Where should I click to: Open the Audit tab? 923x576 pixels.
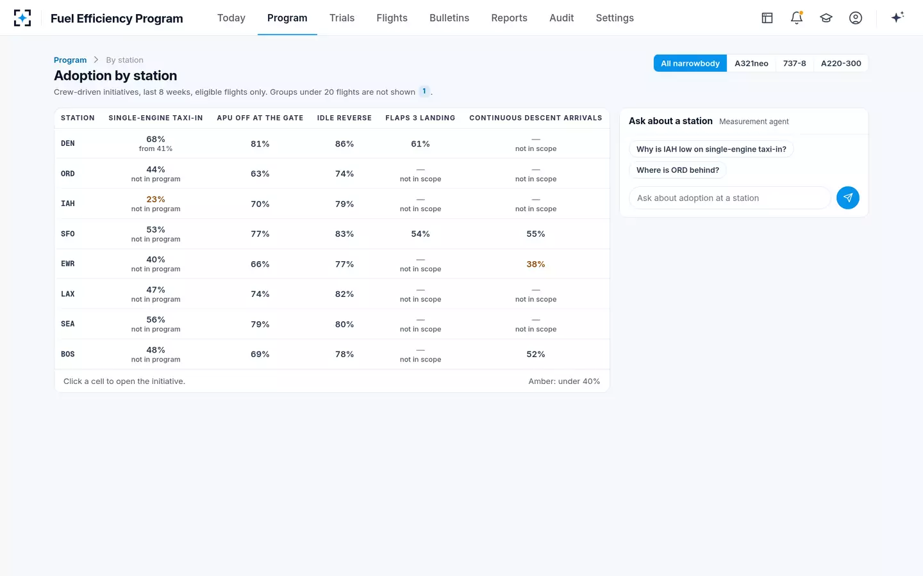(x=561, y=18)
